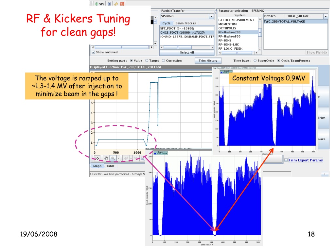Click left arrow of scrollbar above Show archived
Image resolution: width=335 pixels, height=251 pixels.
pos(93,47)
